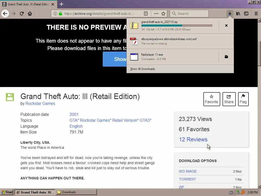Go back with the browser back arrow

[x=5, y=14]
